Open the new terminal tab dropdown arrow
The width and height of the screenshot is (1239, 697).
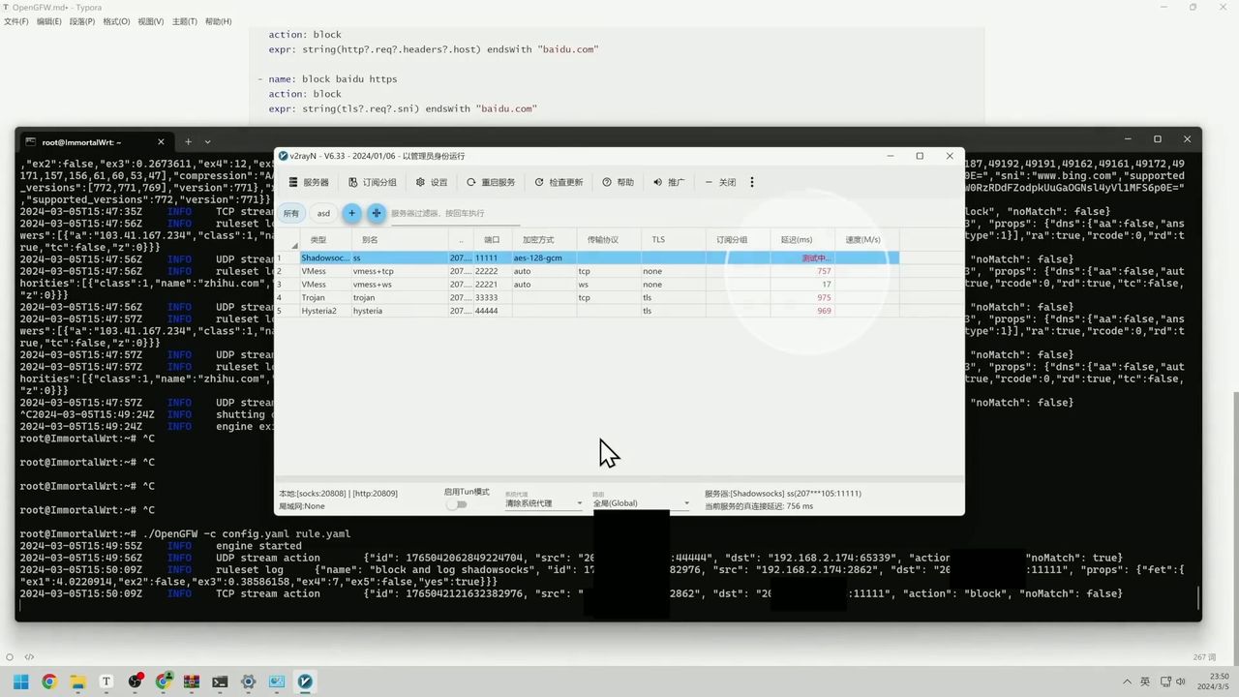tap(207, 141)
